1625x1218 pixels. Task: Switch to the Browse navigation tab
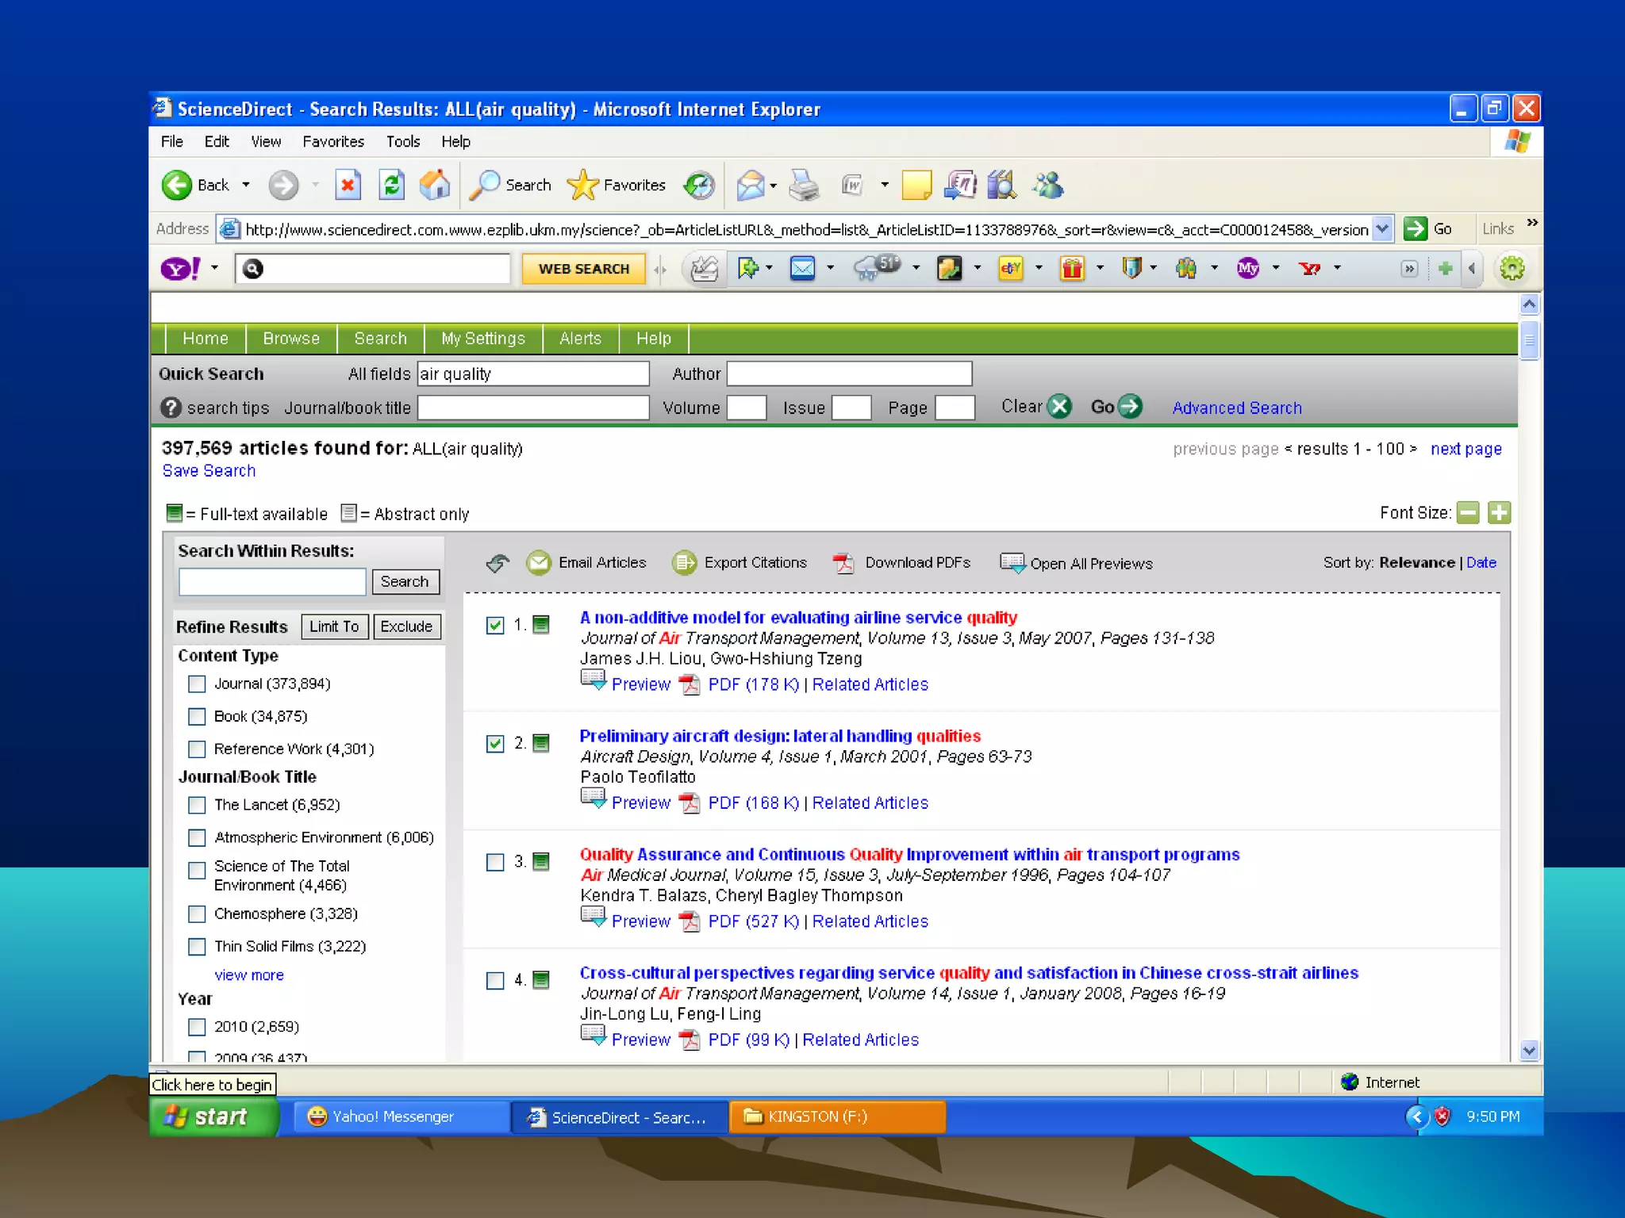[x=291, y=339]
